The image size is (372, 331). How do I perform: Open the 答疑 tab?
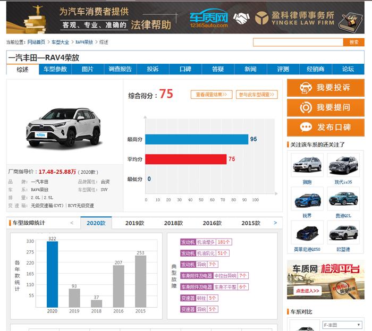coord(218,69)
